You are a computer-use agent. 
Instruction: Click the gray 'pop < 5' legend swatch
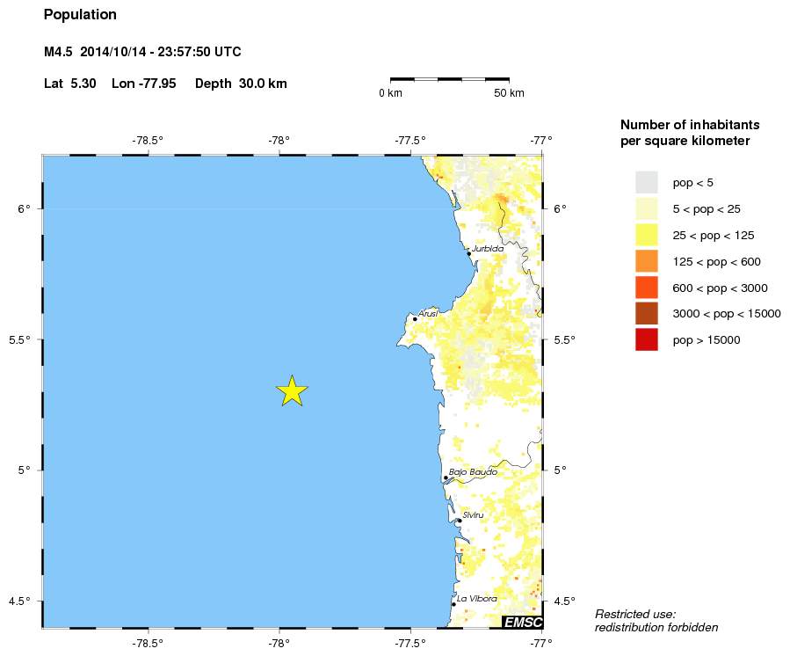pyautogui.click(x=647, y=182)
